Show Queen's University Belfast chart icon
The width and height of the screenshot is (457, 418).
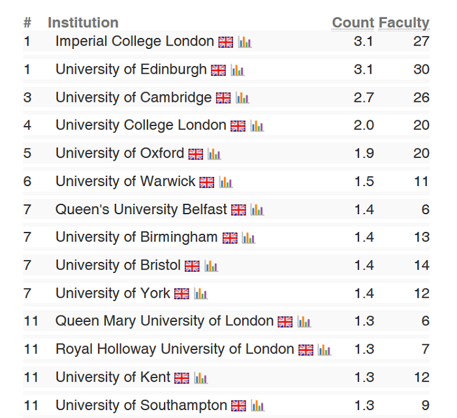pyautogui.click(x=257, y=210)
